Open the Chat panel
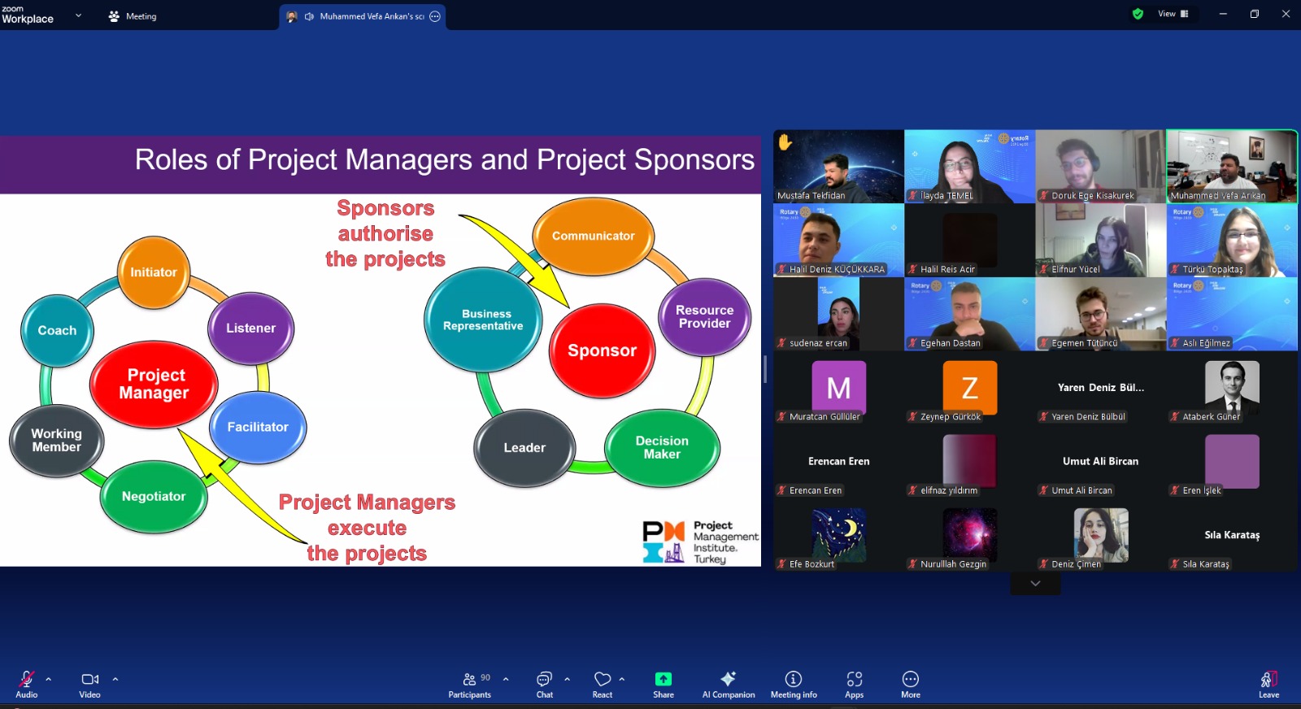1301x709 pixels. [x=544, y=684]
